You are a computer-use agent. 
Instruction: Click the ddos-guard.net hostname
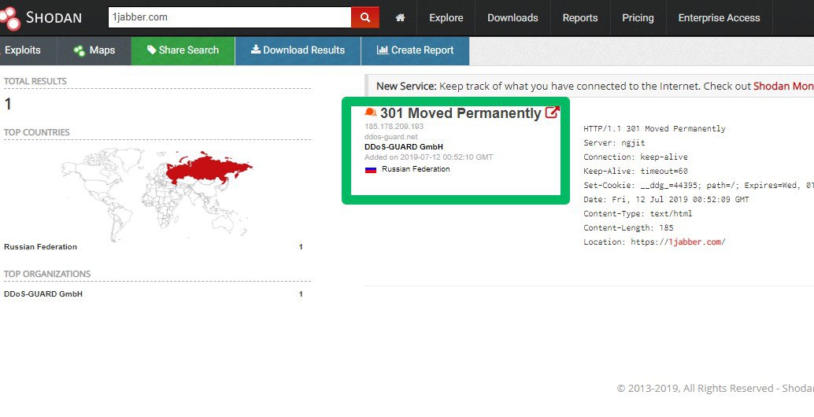point(391,136)
